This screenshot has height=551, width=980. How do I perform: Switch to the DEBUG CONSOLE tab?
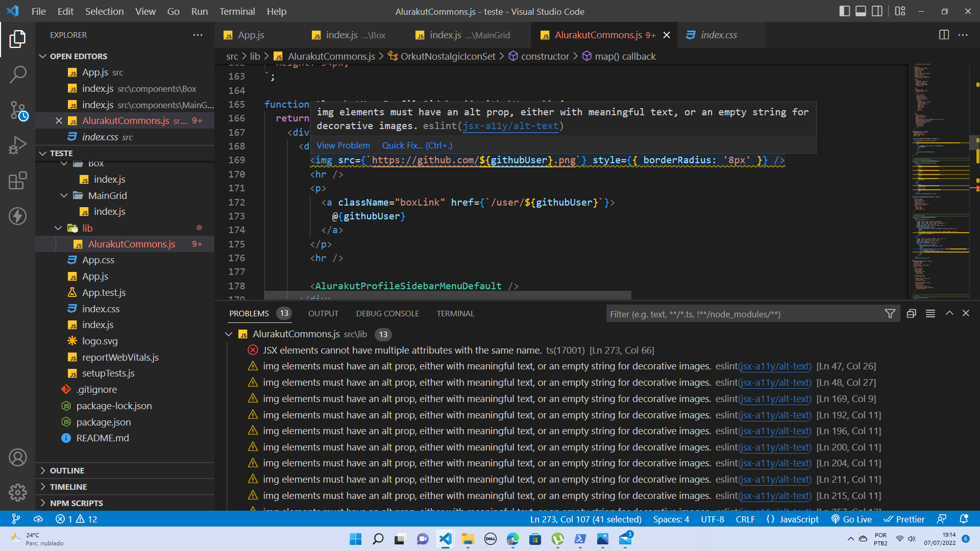[387, 313]
